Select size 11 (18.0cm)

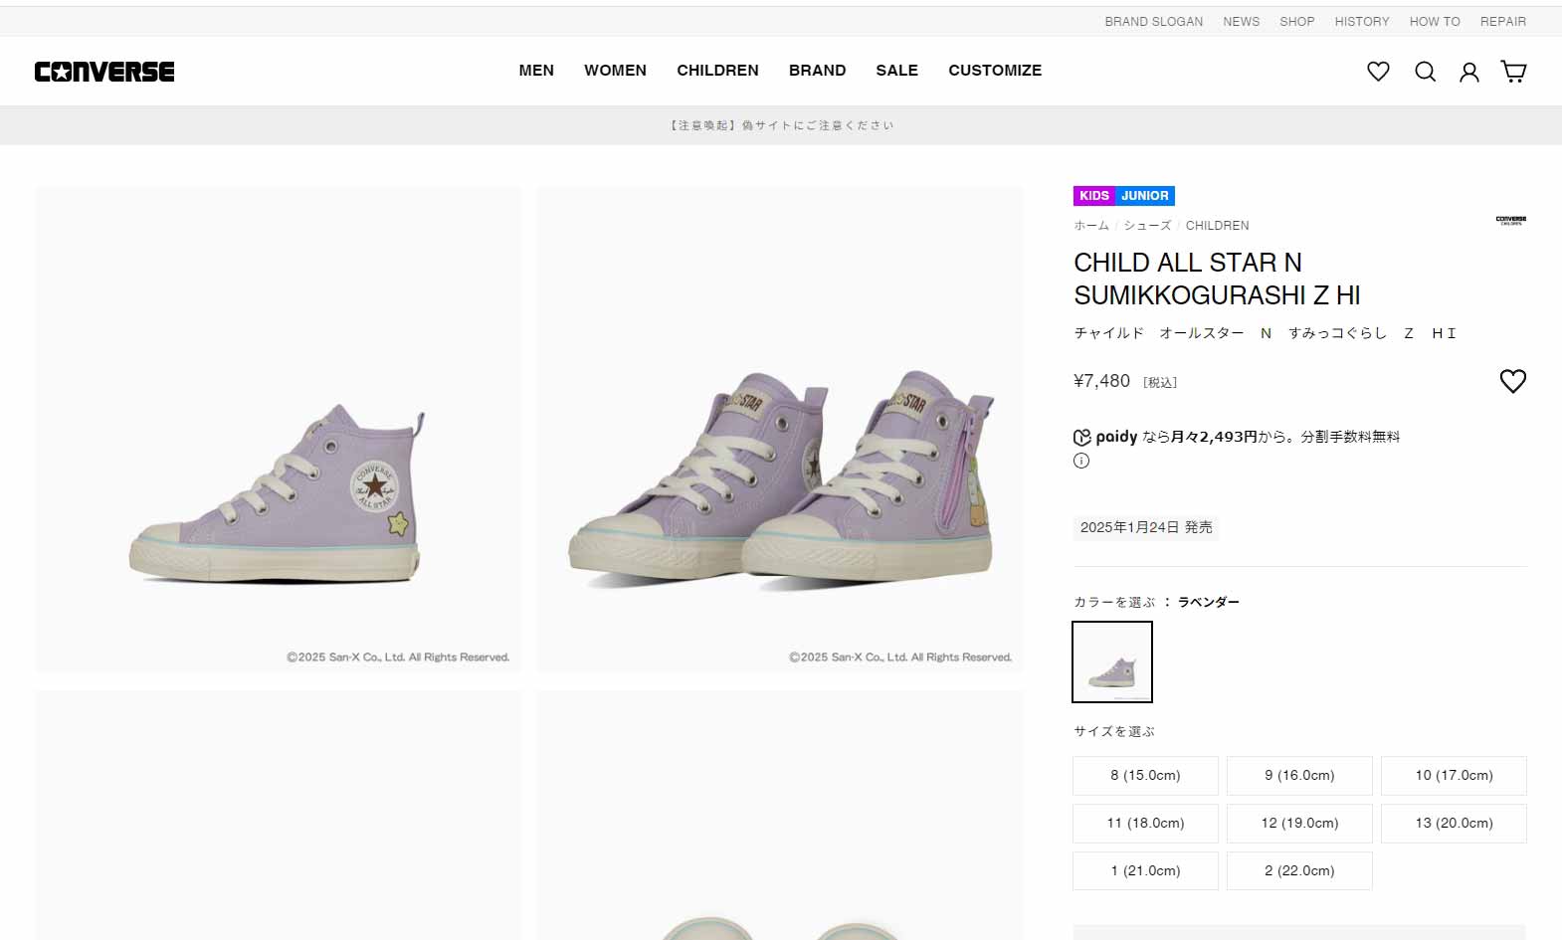pyautogui.click(x=1145, y=824)
